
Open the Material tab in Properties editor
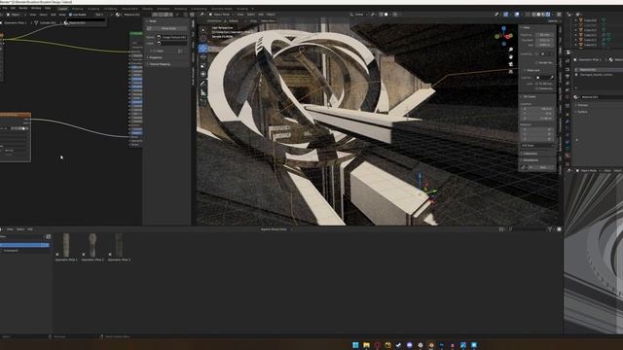click(x=568, y=156)
